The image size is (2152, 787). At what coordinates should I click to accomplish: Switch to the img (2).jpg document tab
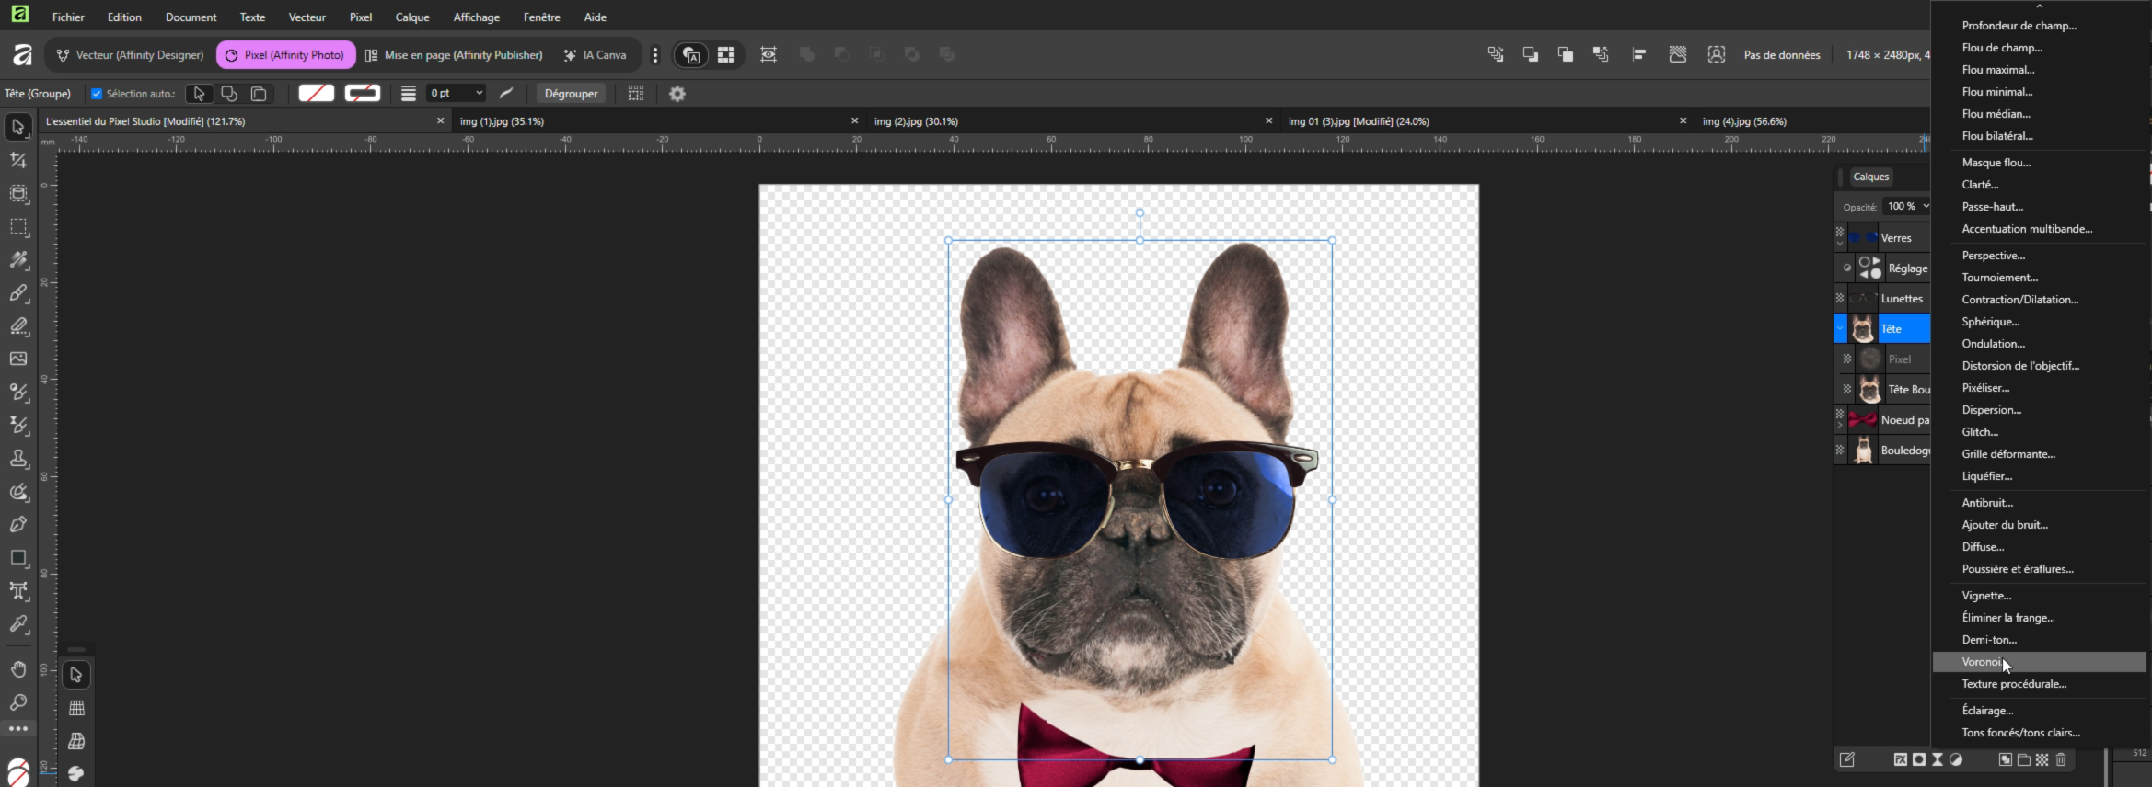coord(916,121)
